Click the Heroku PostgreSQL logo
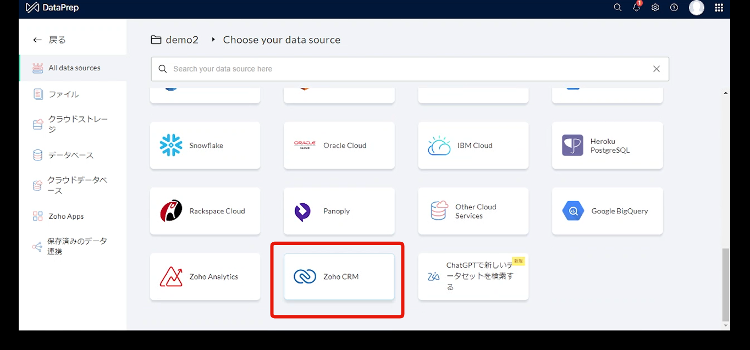750x350 pixels. [x=572, y=146]
